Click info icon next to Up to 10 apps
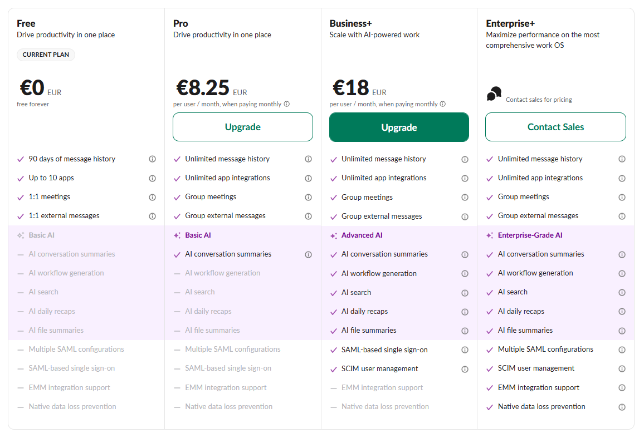This screenshot has height=438, width=644. pos(152,179)
